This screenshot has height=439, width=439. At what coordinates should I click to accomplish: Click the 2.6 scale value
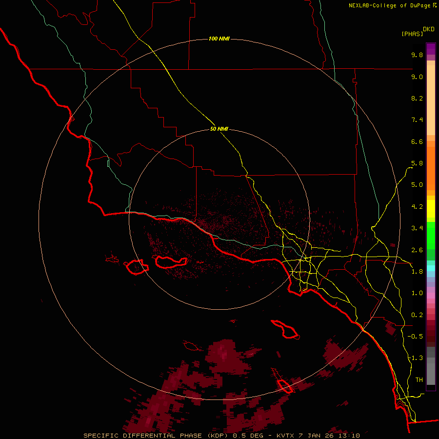[417, 250]
